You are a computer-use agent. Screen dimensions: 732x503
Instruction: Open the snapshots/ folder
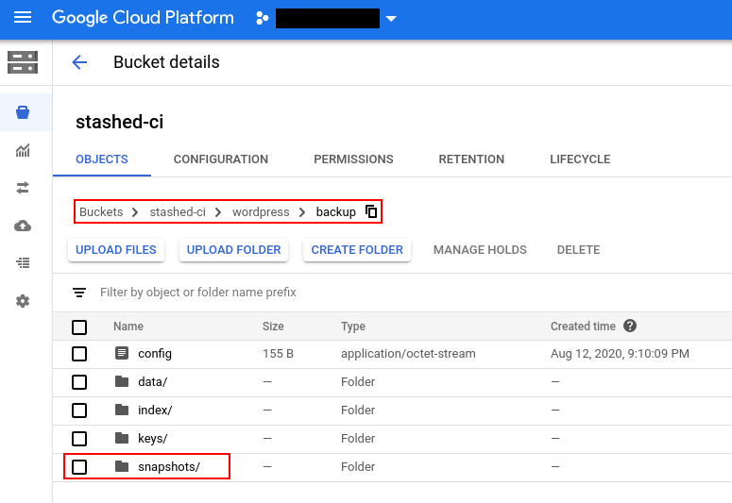169,467
